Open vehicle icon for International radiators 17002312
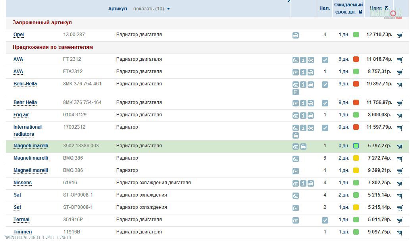Screen dimensions: 410x241 click(x=311, y=128)
